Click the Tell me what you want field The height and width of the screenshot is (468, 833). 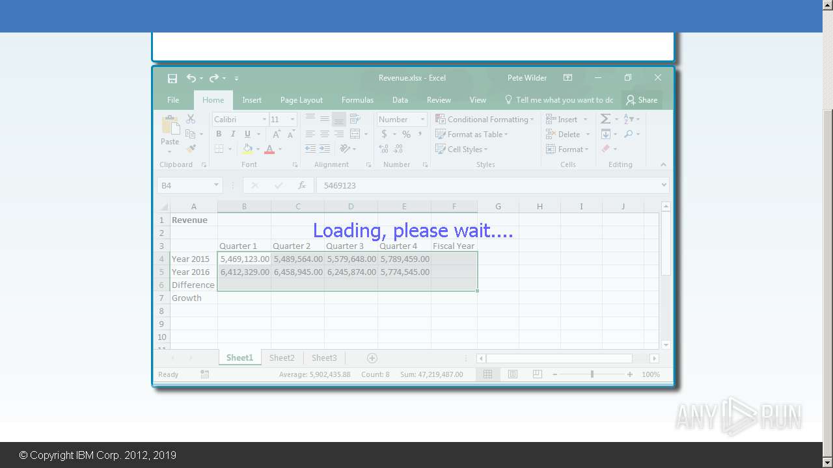tap(558, 100)
